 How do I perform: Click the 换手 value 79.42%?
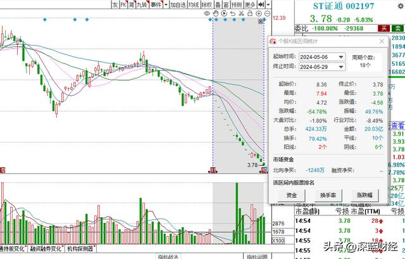click(x=318, y=139)
